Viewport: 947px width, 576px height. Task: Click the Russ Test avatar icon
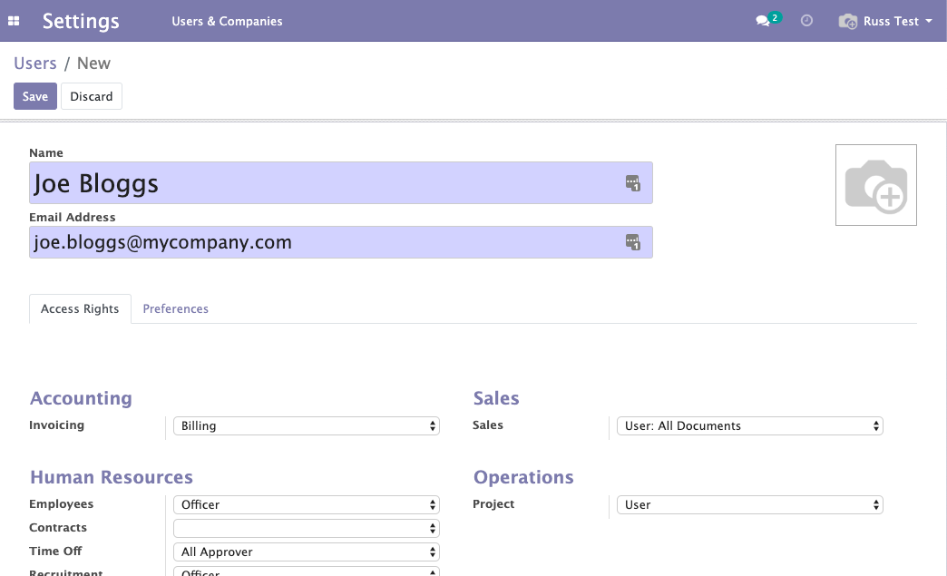pos(848,21)
